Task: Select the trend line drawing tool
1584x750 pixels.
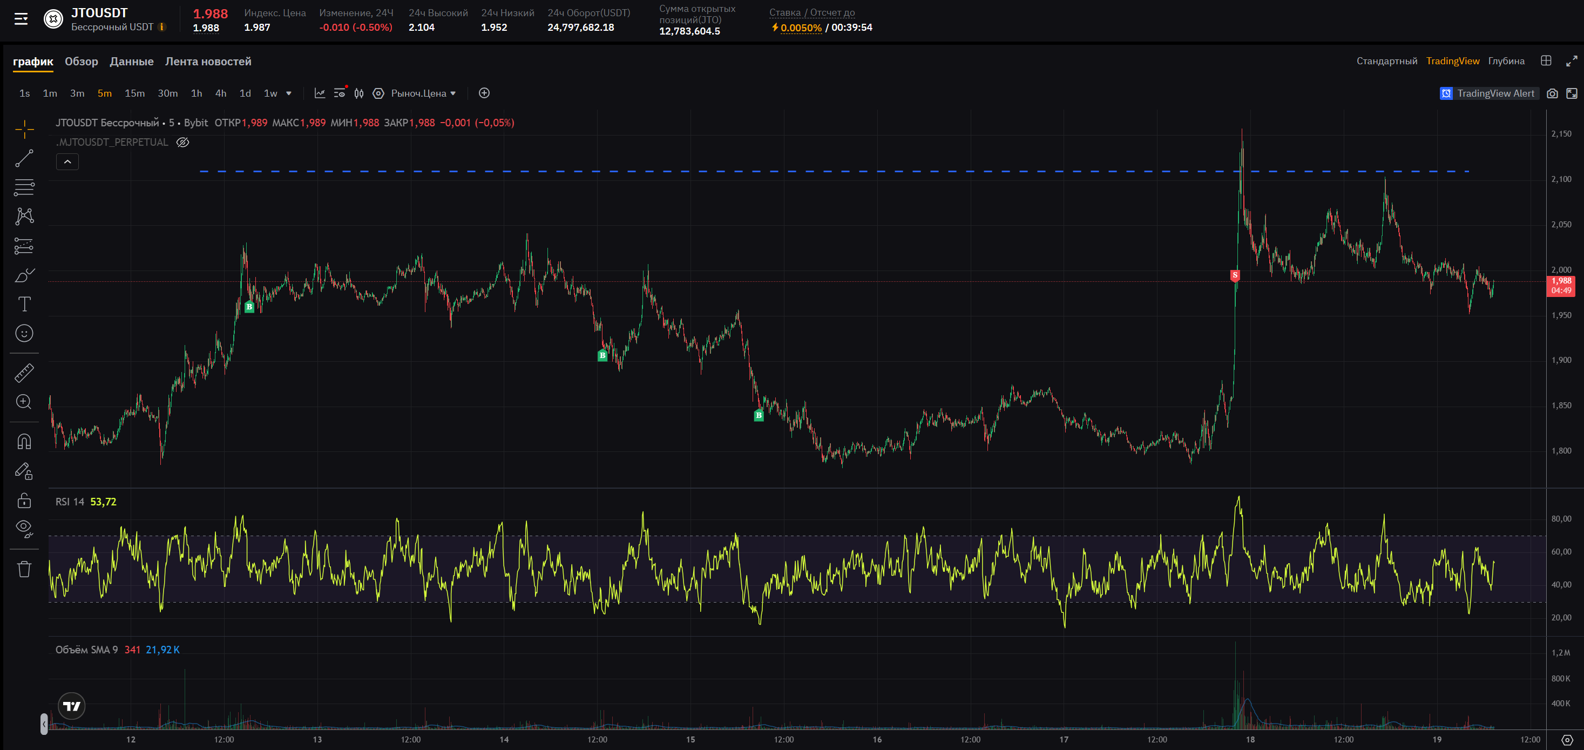Action: (x=24, y=159)
